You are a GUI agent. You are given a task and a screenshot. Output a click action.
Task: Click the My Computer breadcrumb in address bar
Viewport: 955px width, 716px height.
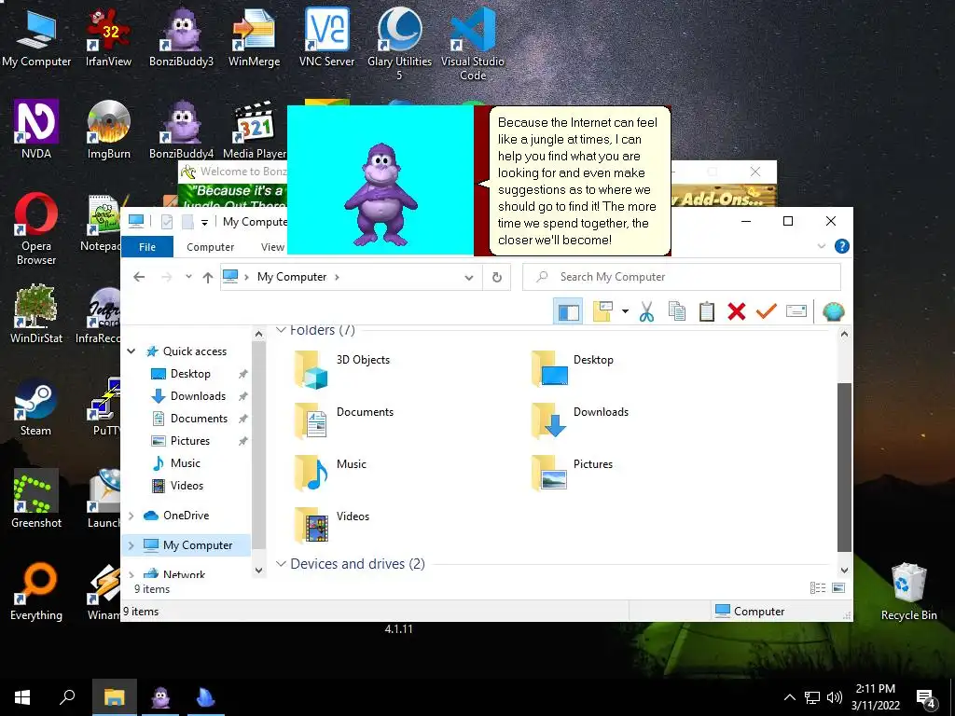pos(292,277)
